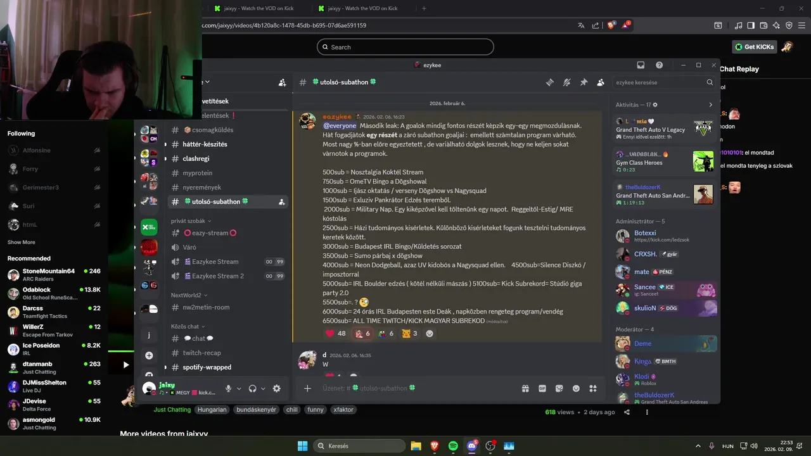Open GIF picker in message bar
811x456 pixels.
(x=542, y=388)
